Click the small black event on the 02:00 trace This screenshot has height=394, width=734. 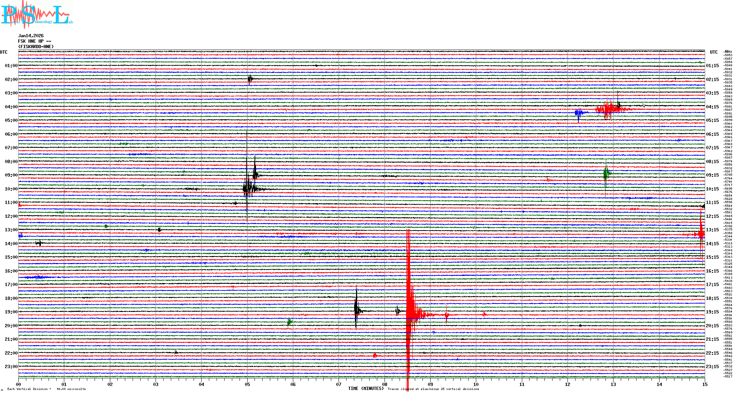click(x=250, y=79)
